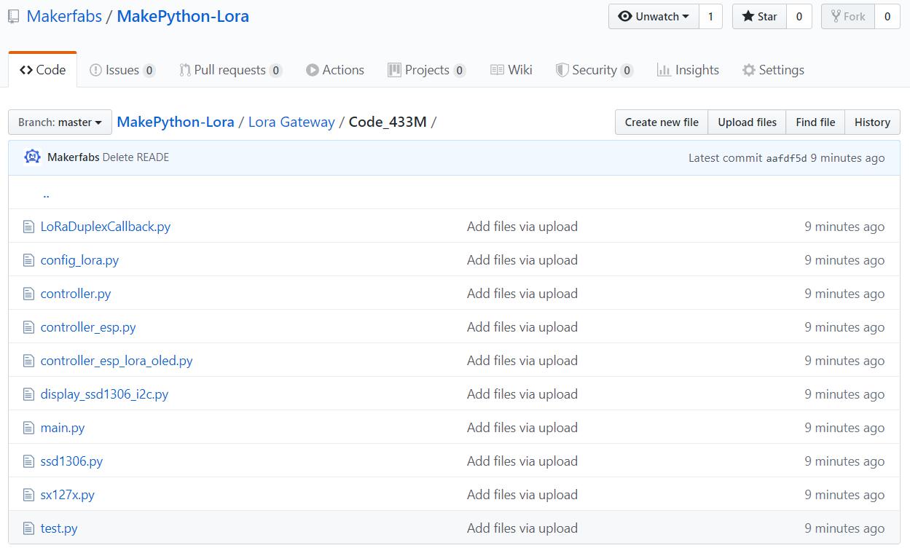Screen dimensions: 910x548
Task: Open the Security tab
Action: (x=595, y=70)
